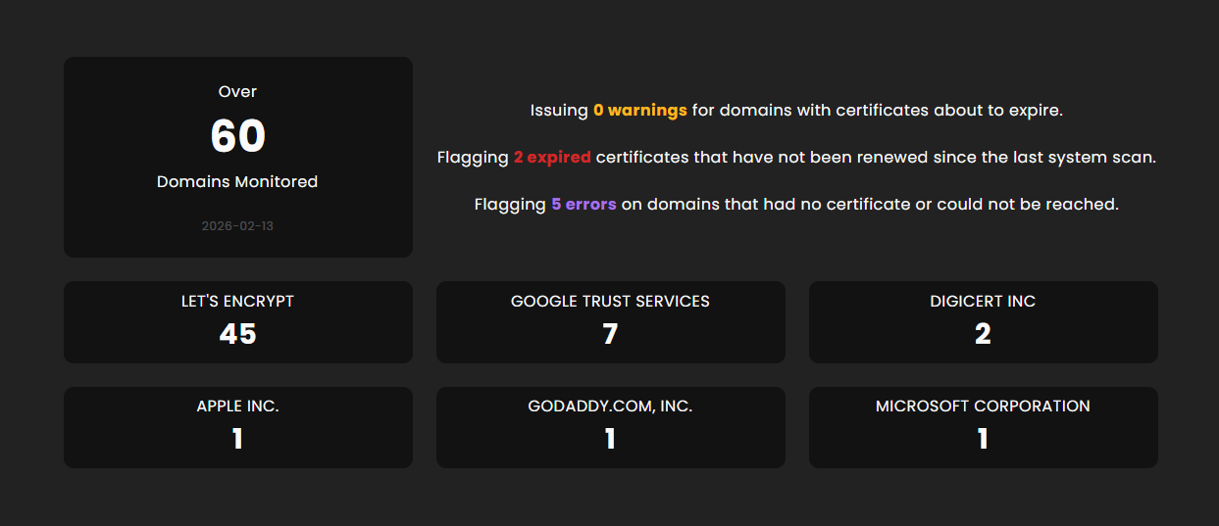Click the "Domains Monitored" label
The image size is (1219, 526).
pos(237,182)
